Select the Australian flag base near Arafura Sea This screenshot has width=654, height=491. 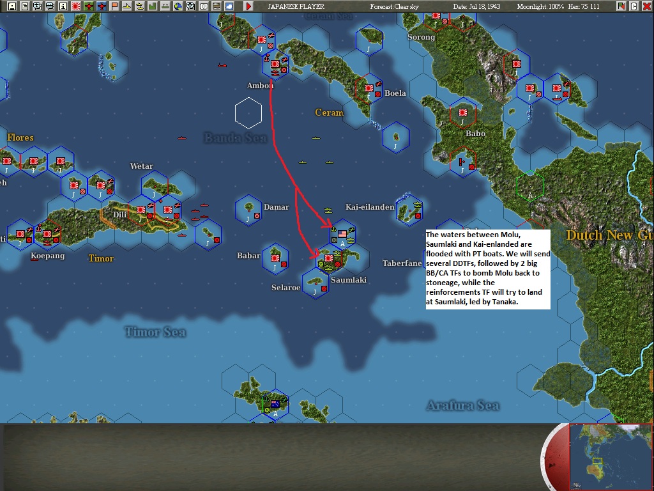[275, 404]
